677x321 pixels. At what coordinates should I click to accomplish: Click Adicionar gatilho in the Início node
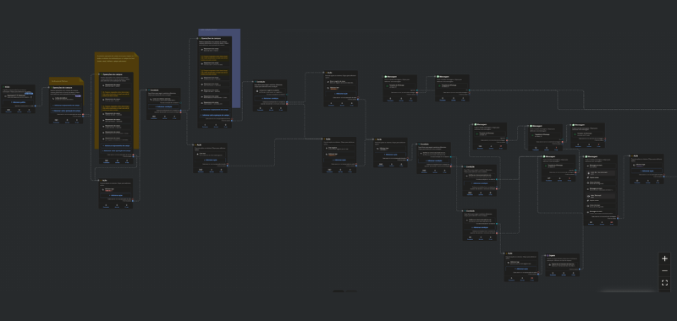pyautogui.click(x=18, y=102)
